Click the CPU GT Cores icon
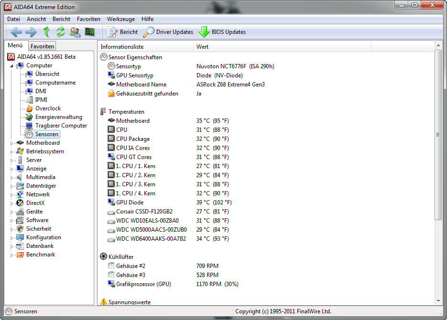The height and width of the screenshot is (320, 447). (111, 157)
